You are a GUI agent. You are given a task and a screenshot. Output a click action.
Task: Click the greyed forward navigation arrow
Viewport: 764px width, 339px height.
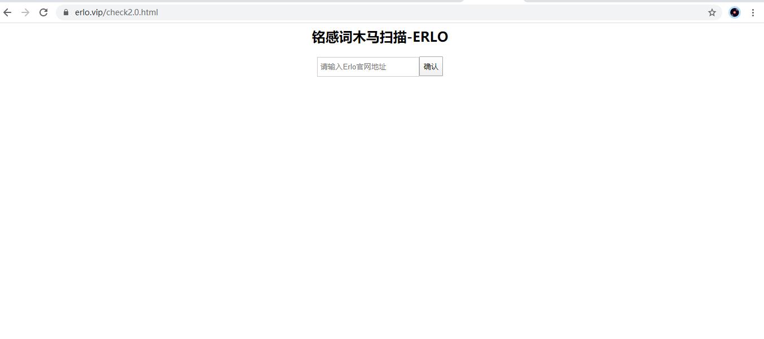pyautogui.click(x=25, y=12)
